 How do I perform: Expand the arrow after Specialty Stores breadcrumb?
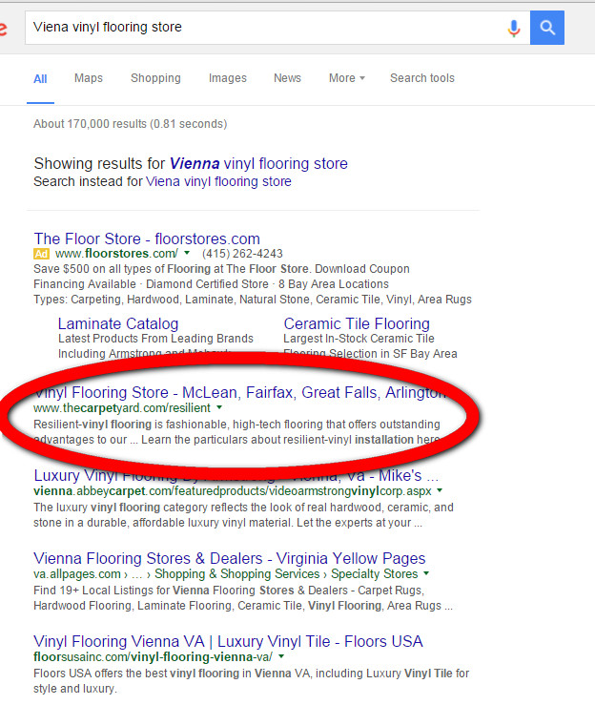click(x=426, y=573)
